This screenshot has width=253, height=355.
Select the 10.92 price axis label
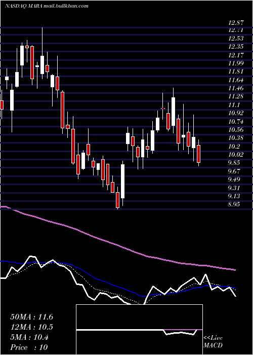(236, 113)
